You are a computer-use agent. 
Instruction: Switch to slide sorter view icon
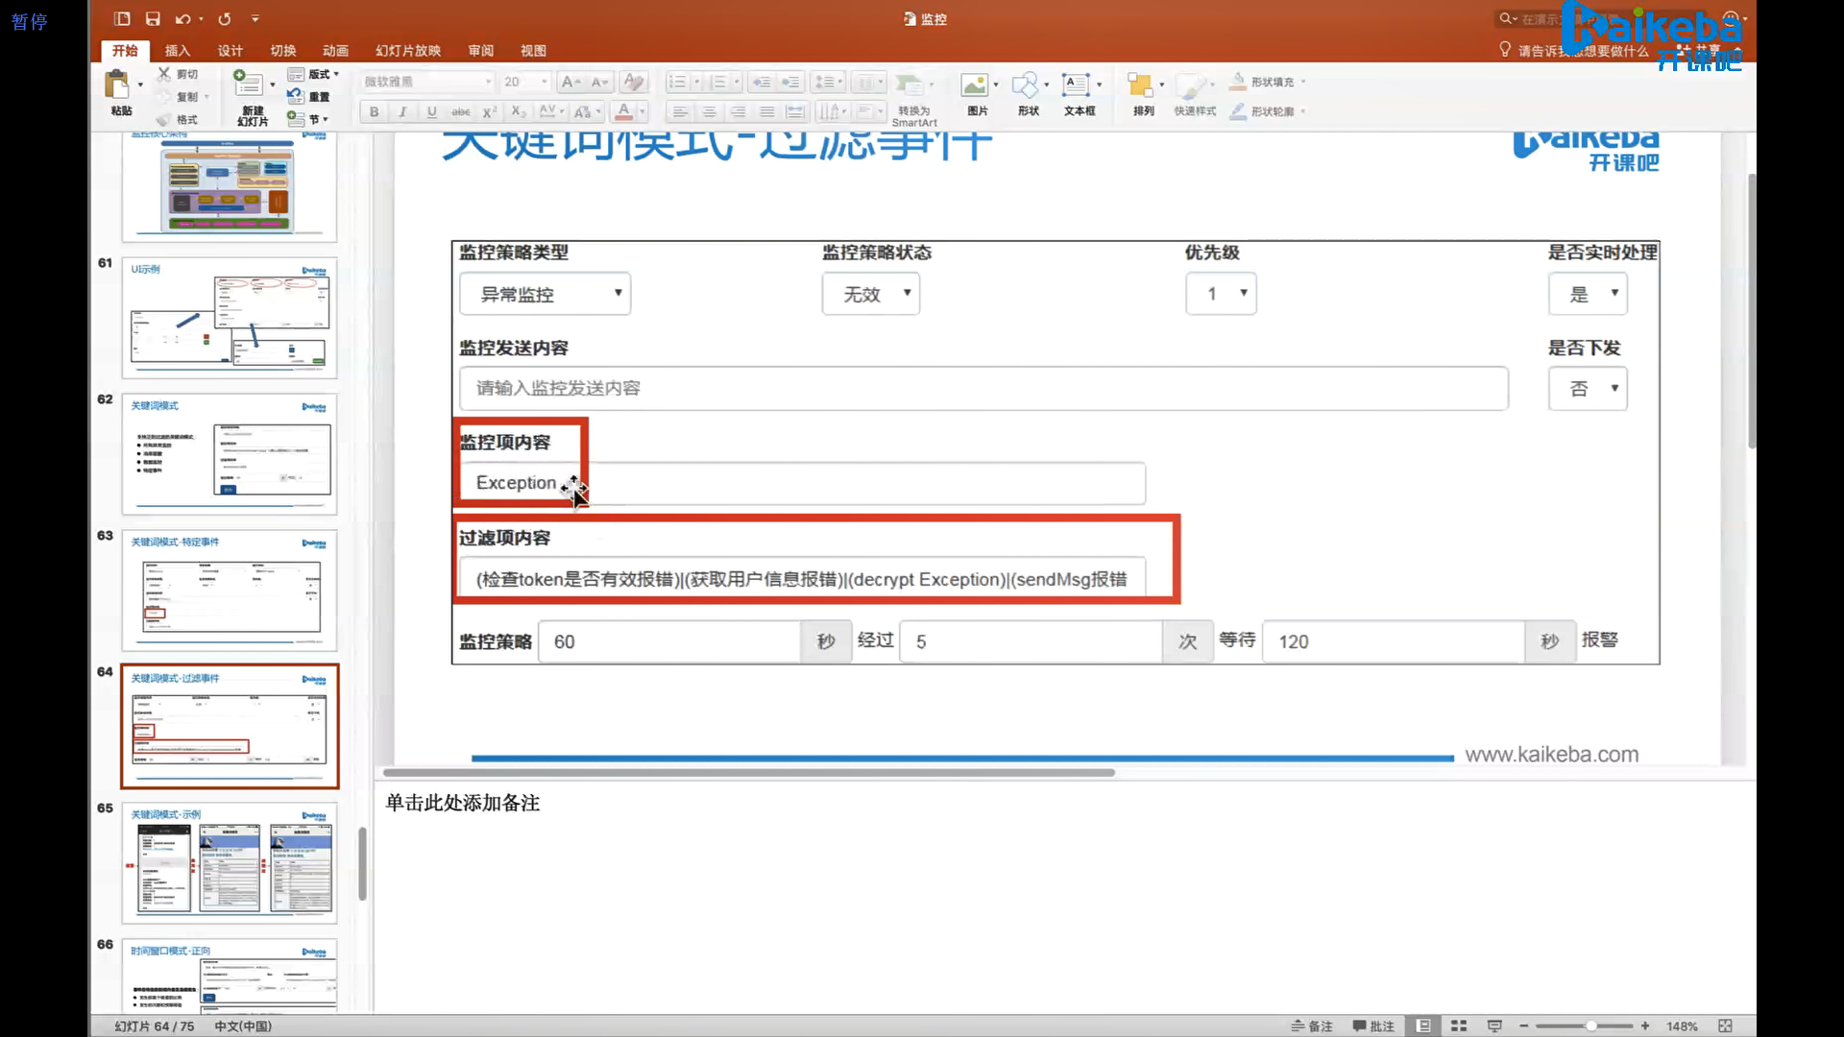(x=1459, y=1025)
